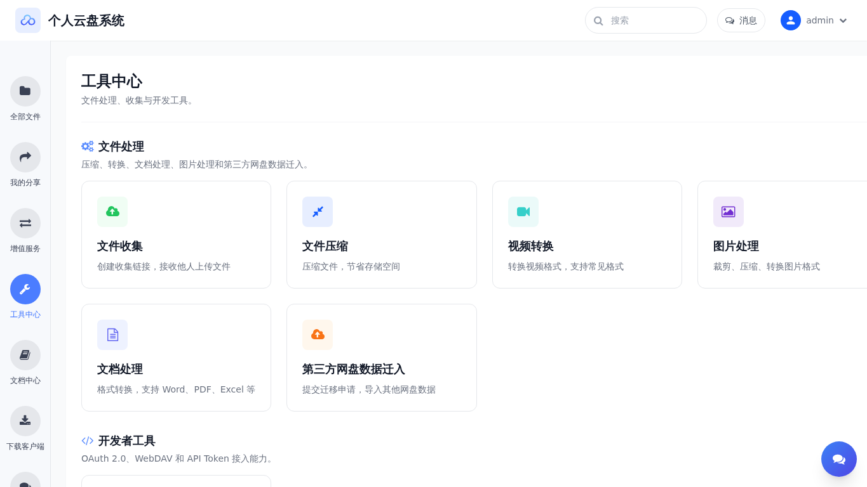Image resolution: width=867 pixels, height=487 pixels.
Task: Open the floating chat bubble button
Action: click(x=839, y=459)
